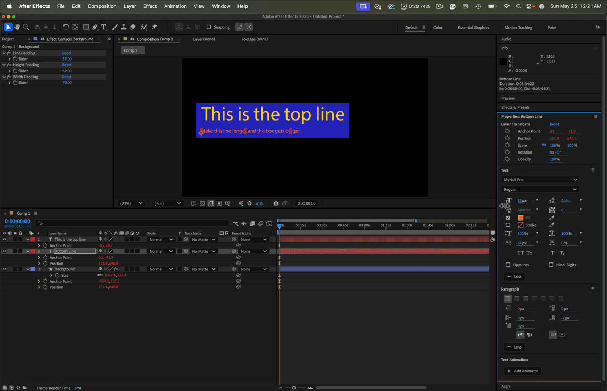
Task: Reset the Width Padding effect
Action: pos(67,77)
